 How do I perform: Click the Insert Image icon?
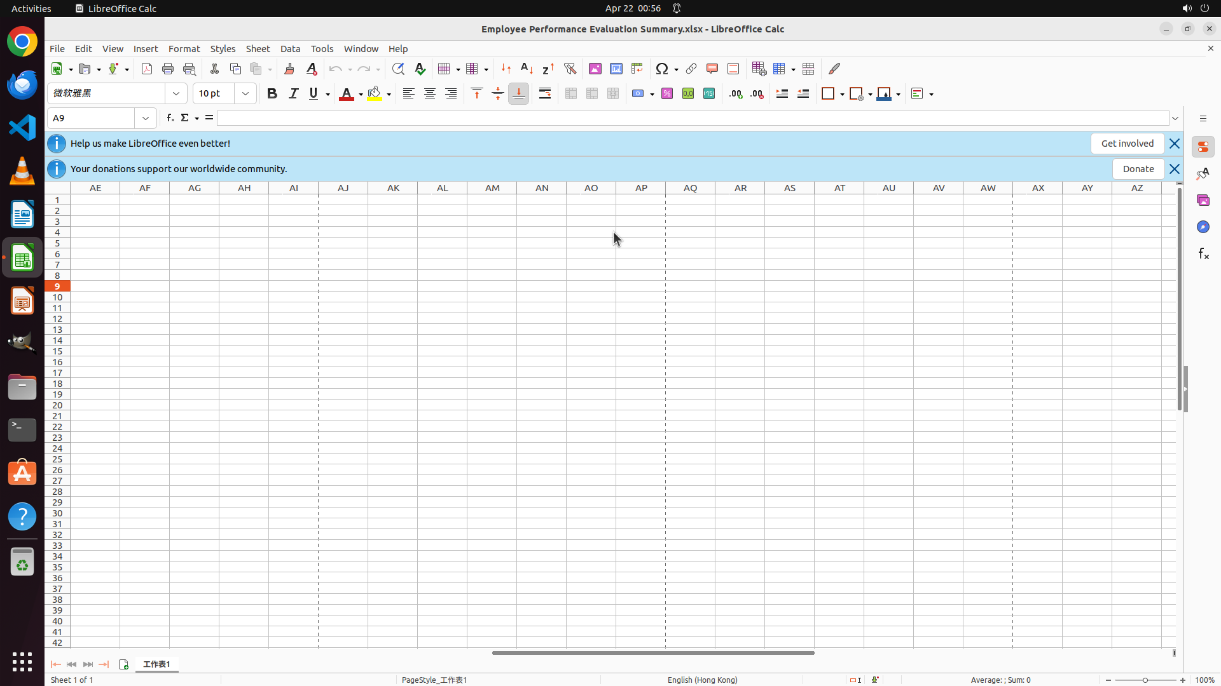click(x=595, y=69)
